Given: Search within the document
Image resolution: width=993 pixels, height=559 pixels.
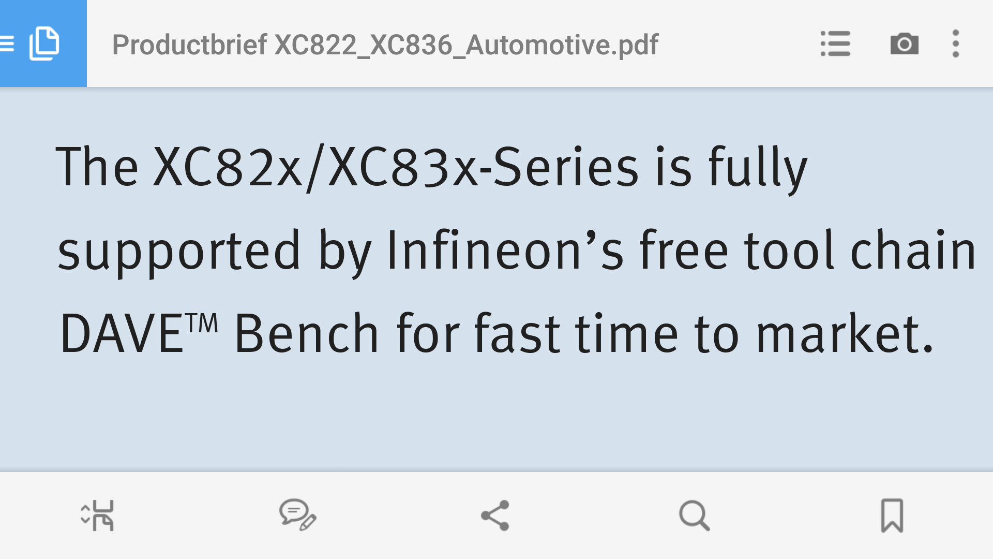Looking at the screenshot, I should click(694, 516).
